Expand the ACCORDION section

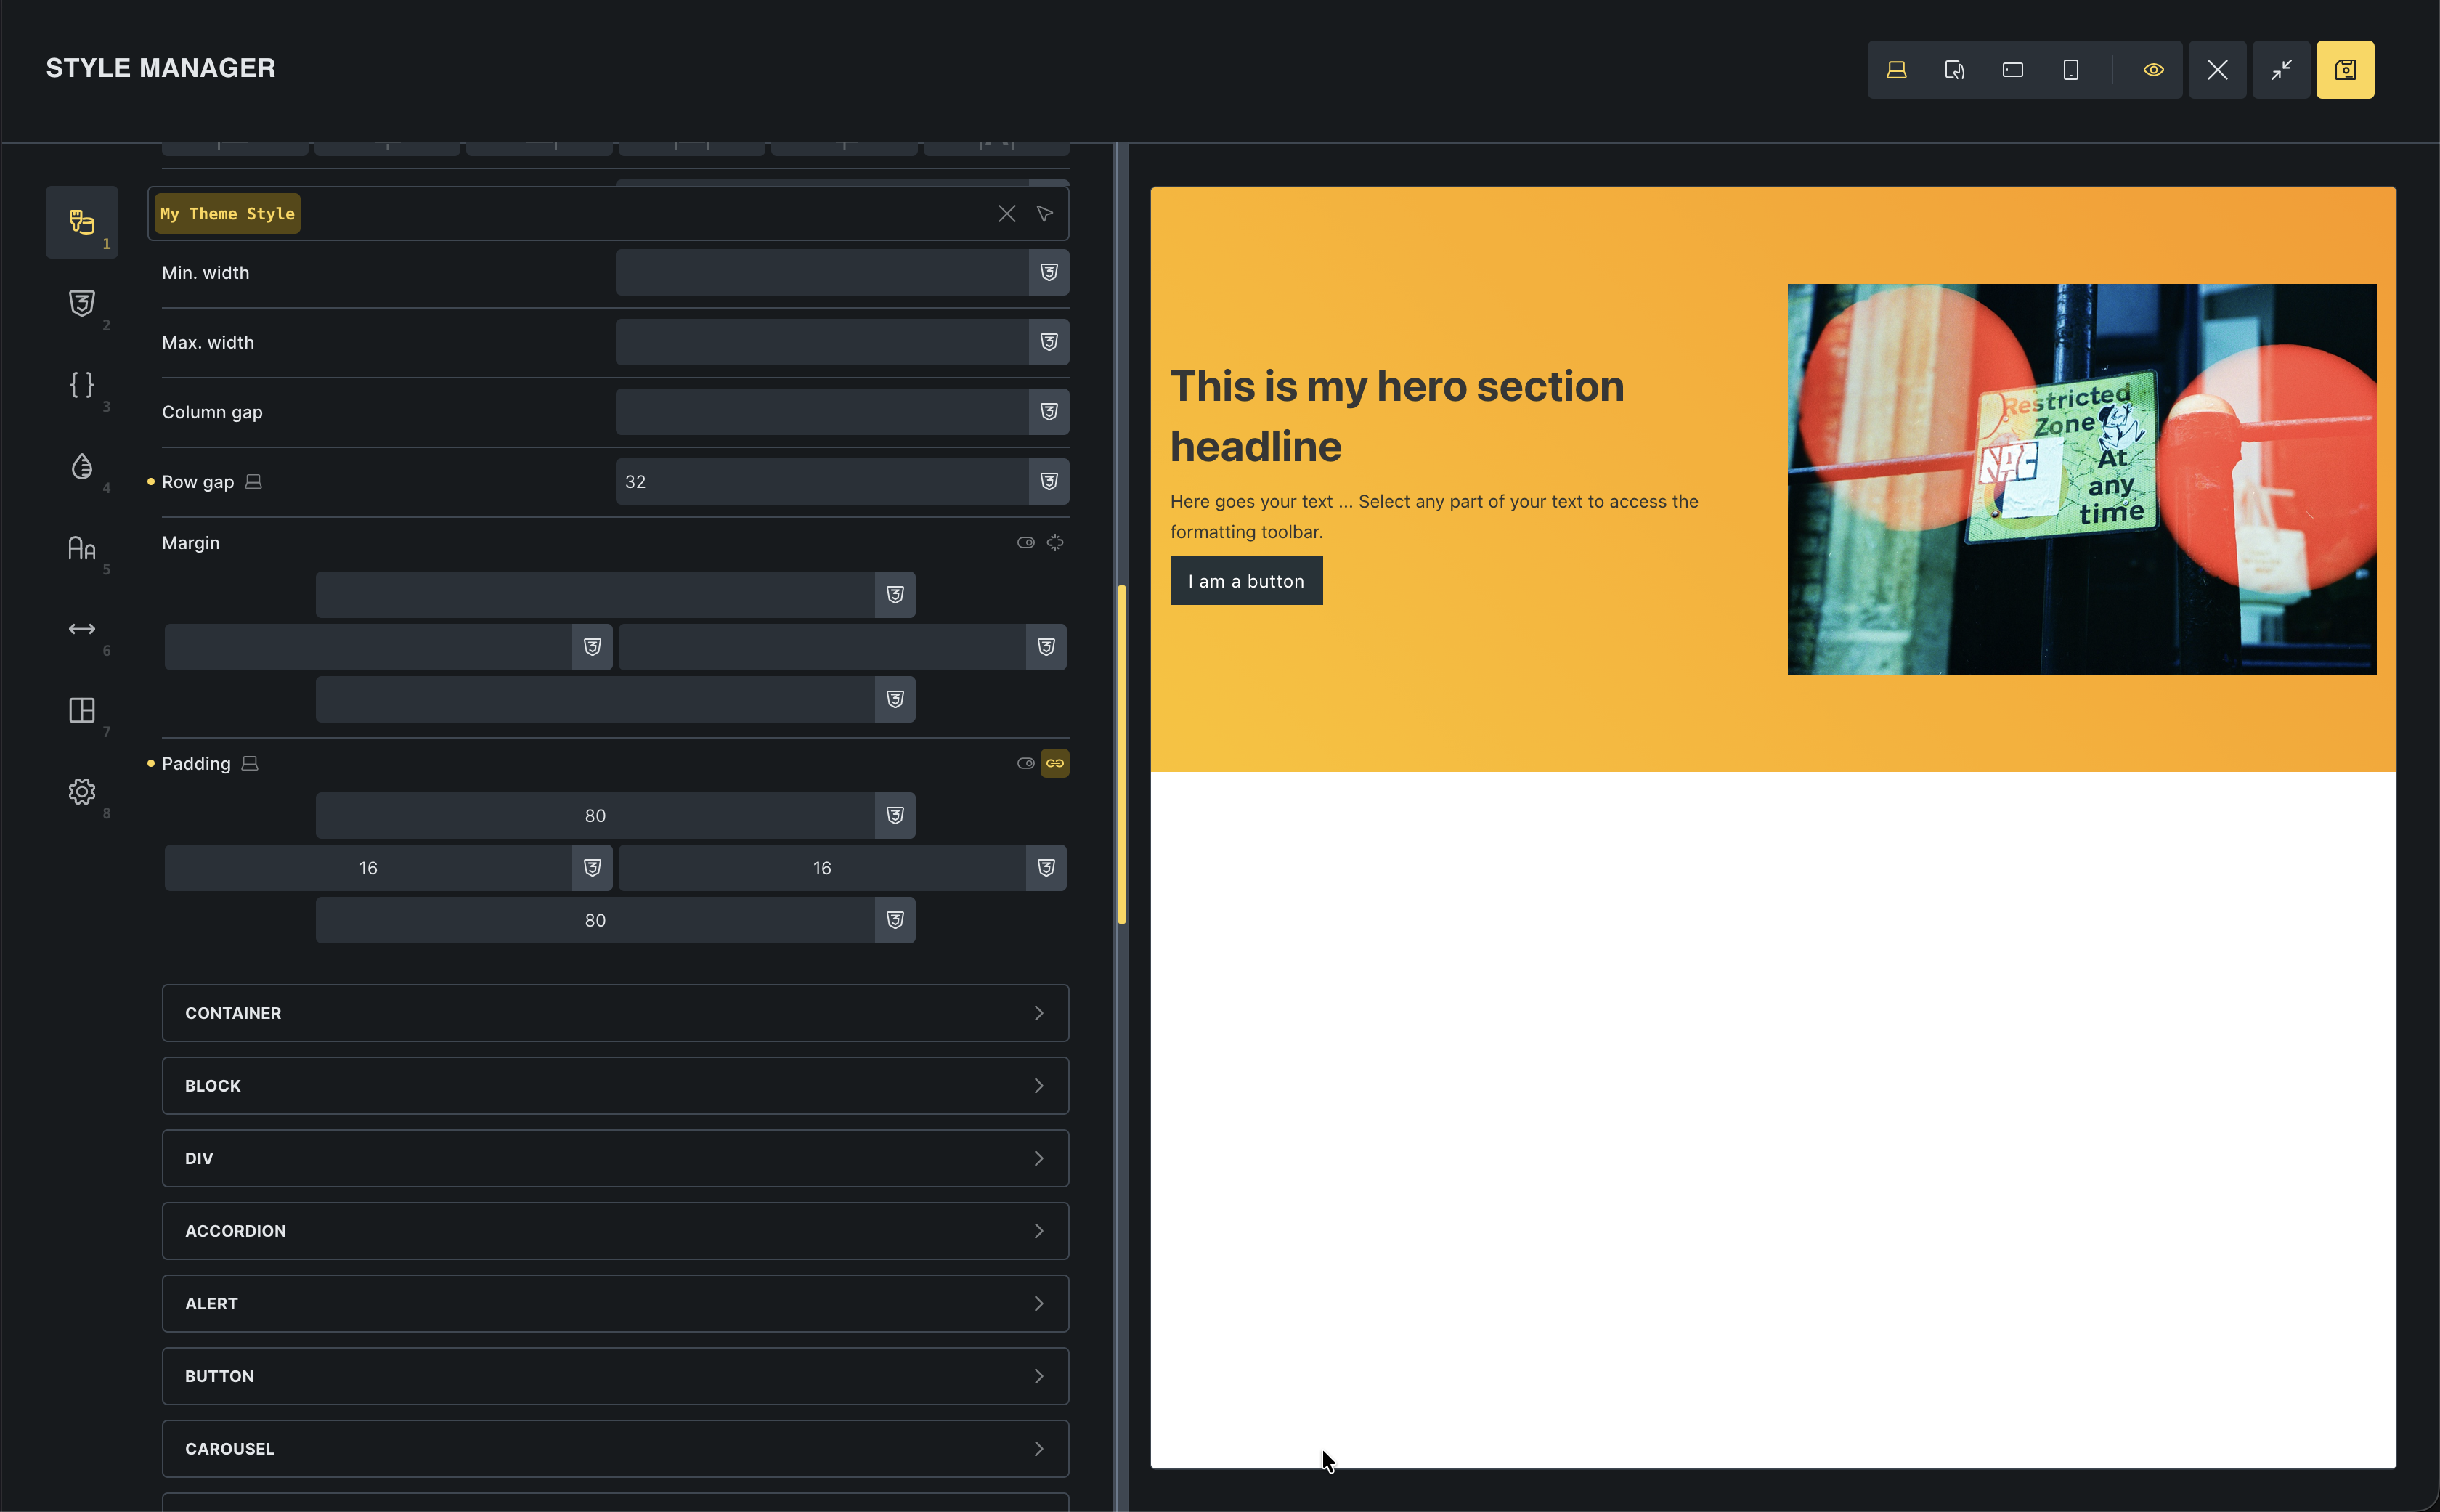tap(615, 1231)
